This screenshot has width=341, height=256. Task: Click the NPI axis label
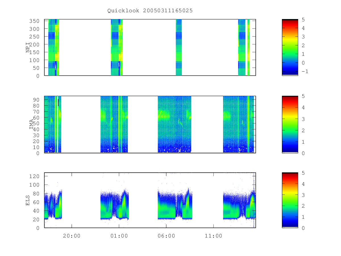coord(28,48)
